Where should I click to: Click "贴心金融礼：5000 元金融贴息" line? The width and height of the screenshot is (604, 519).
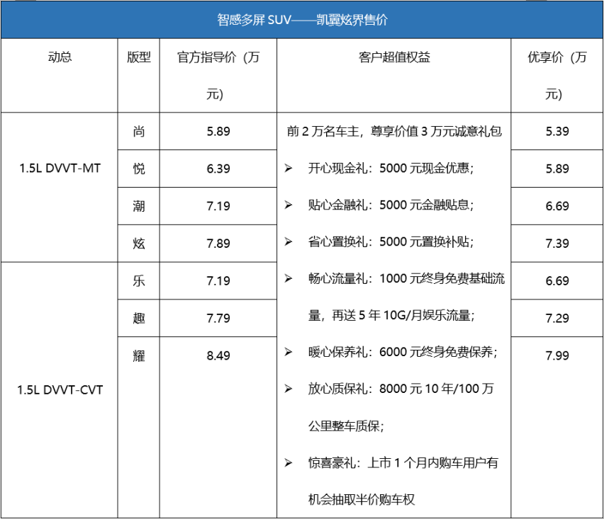click(x=391, y=205)
